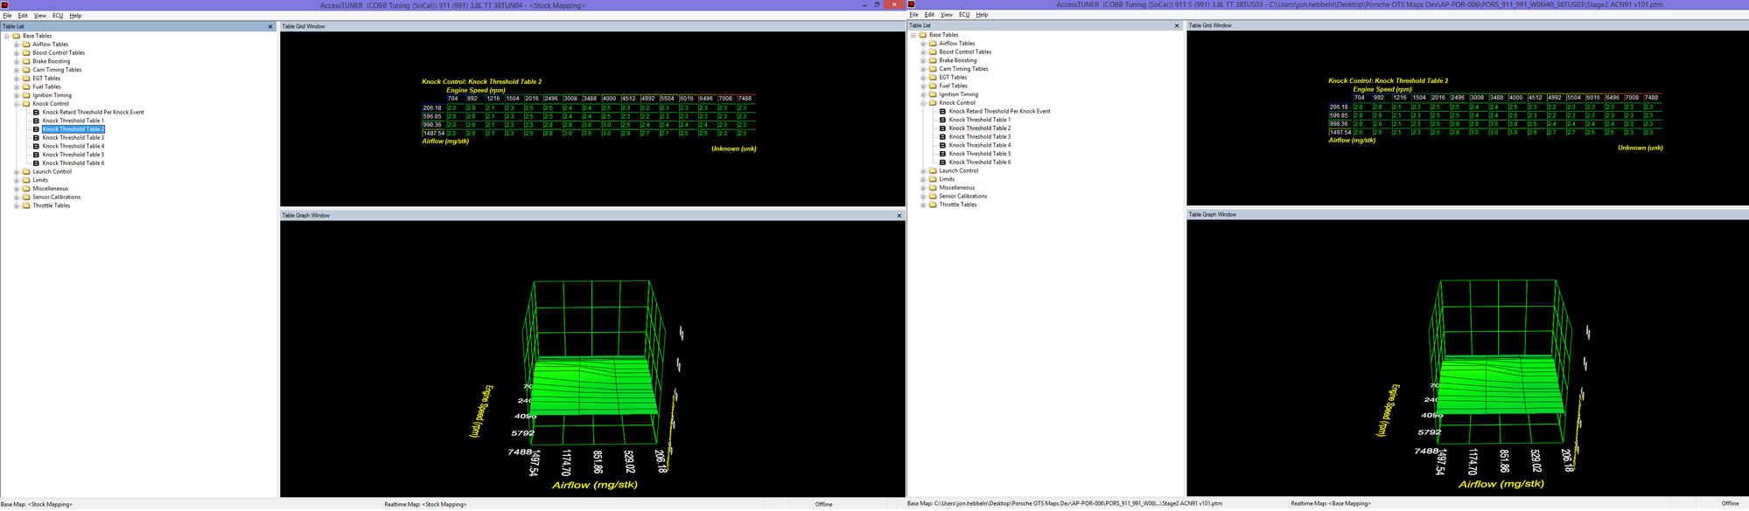The image size is (1749, 511).
Task: Expand Launch Control node in Stage2 window
Action: pos(923,171)
